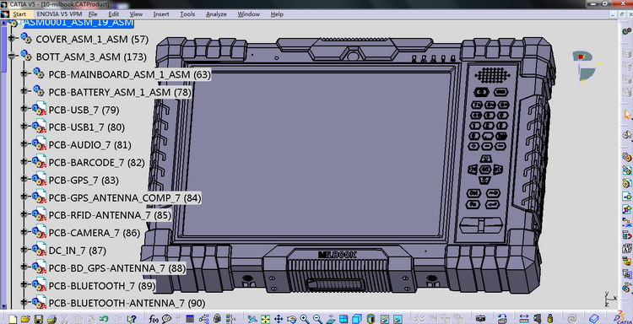Click the Zoom In magnifier
Viewport: 633px width, 324px height.
305,319
